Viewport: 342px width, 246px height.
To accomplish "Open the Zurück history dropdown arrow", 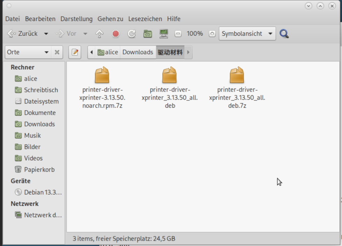I will click(46, 34).
